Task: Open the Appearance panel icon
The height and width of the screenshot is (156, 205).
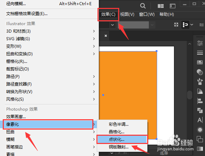Action: (x=200, y=130)
